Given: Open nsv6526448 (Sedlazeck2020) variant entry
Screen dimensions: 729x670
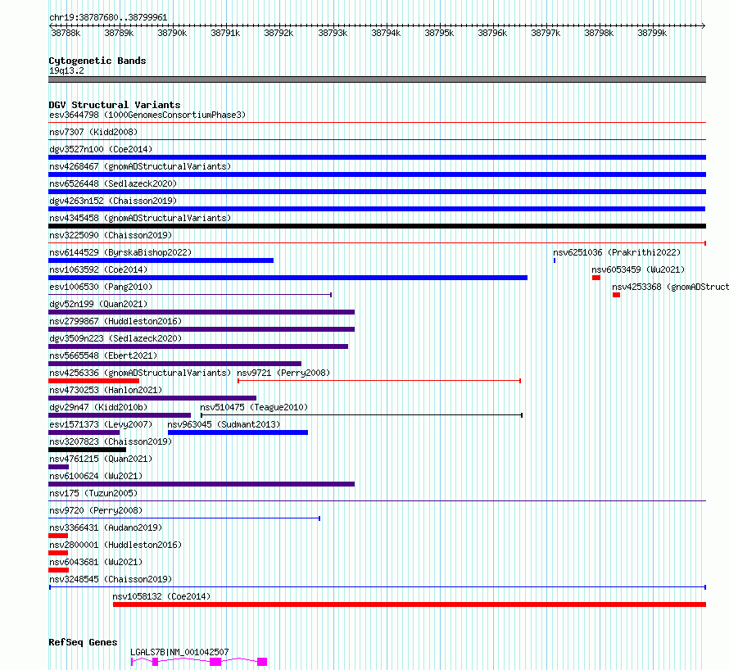Looking at the screenshot, I should pos(113,183).
